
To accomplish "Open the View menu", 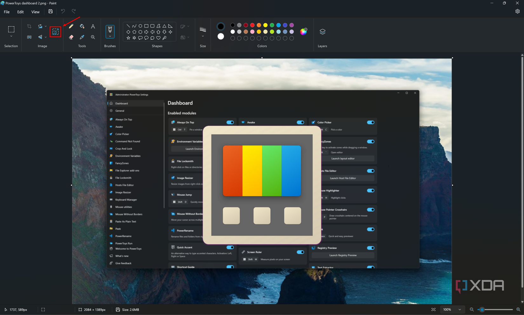I will point(35,12).
